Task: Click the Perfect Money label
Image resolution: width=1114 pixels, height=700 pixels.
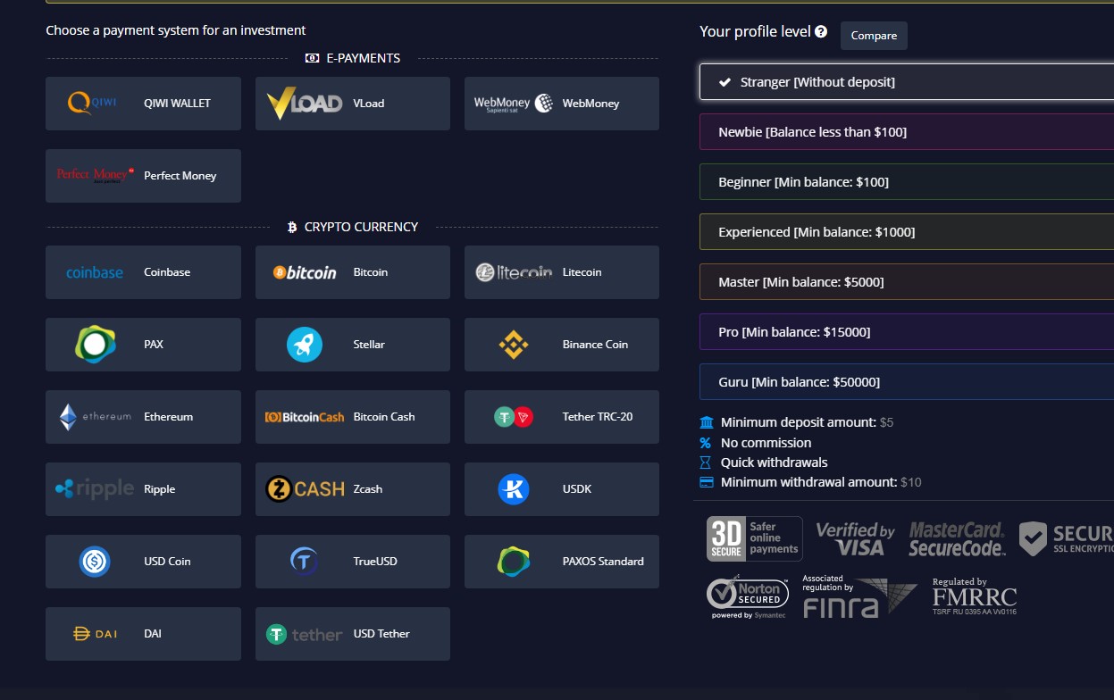Action: (180, 176)
